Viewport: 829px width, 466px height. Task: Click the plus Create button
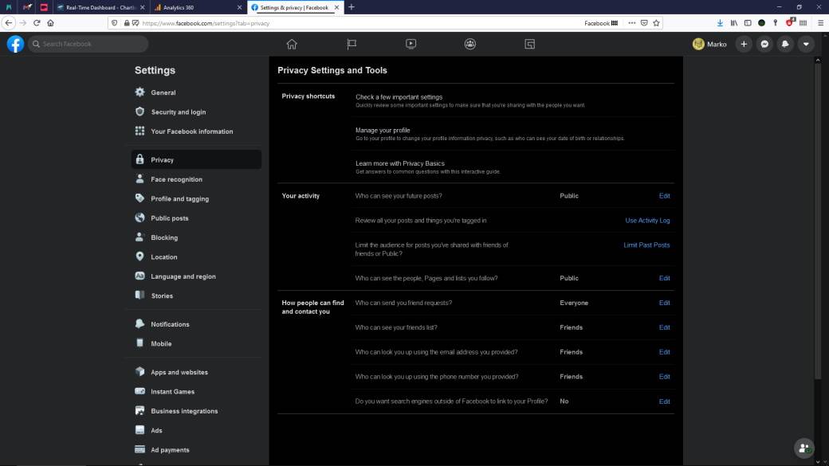[x=744, y=44]
